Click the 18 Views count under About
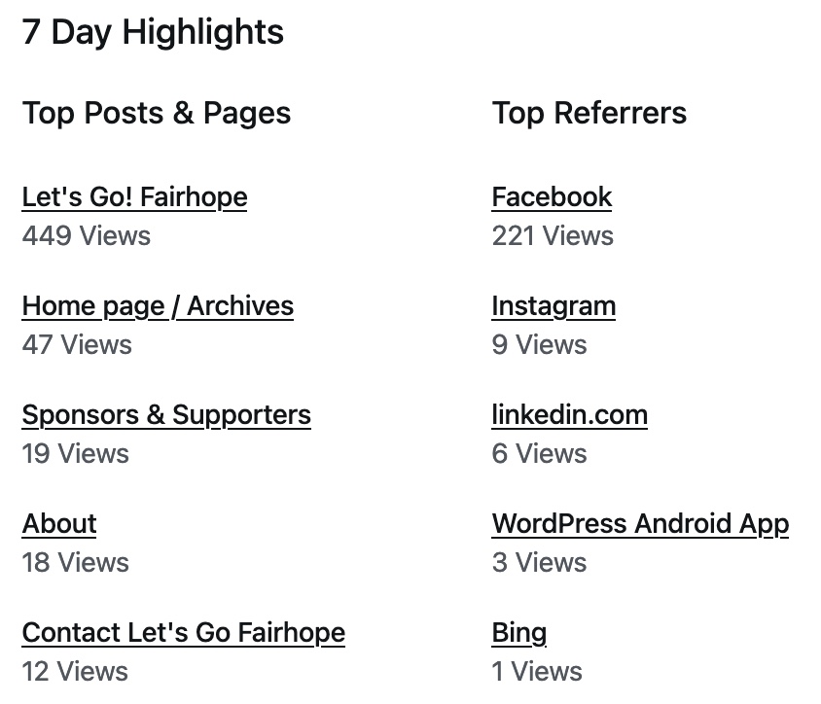The height and width of the screenshot is (704, 821). coord(76,562)
